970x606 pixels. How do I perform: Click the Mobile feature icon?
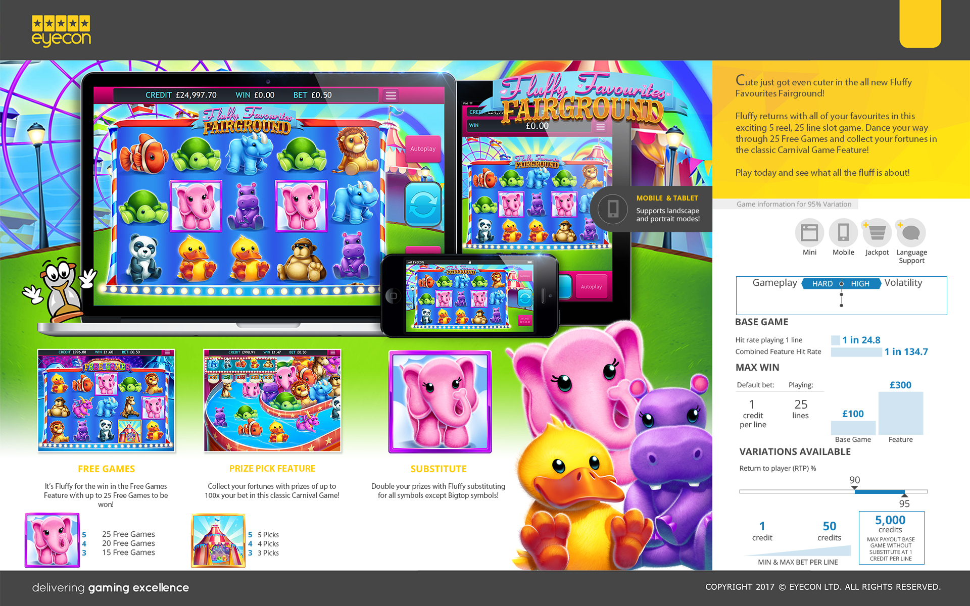tap(843, 233)
